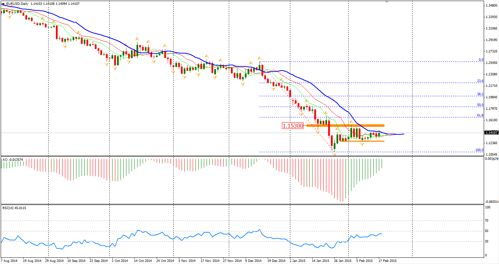Viewport: 499px width, 264px height.
Task: Click the AO scale value -0.065514
Action: (492, 202)
